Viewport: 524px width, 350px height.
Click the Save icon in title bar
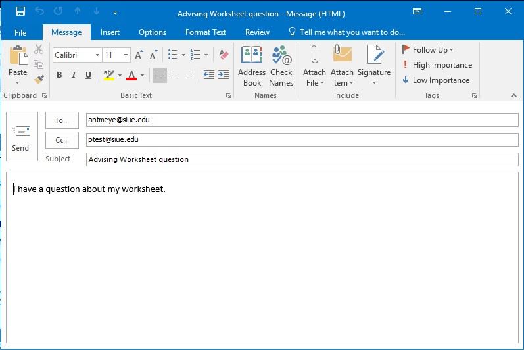pyautogui.click(x=20, y=12)
